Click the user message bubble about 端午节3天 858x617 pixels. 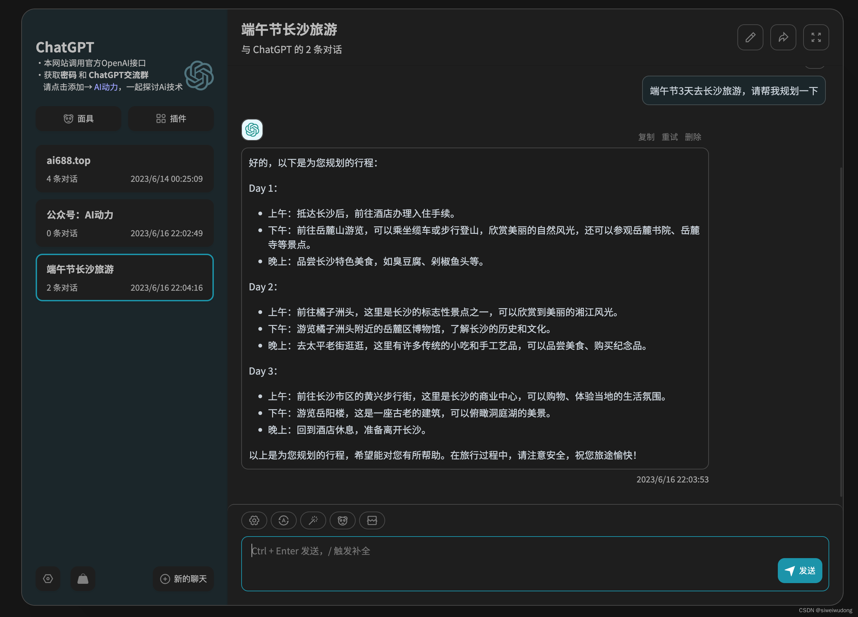[x=734, y=91]
